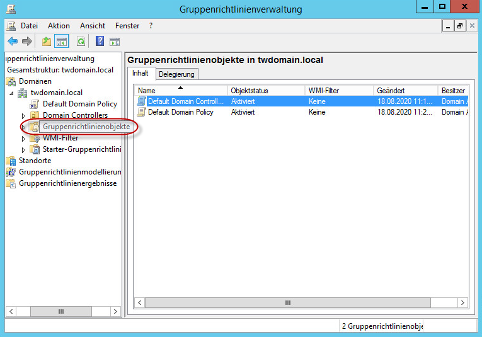Sort list by Besitzer column header

tap(453, 91)
